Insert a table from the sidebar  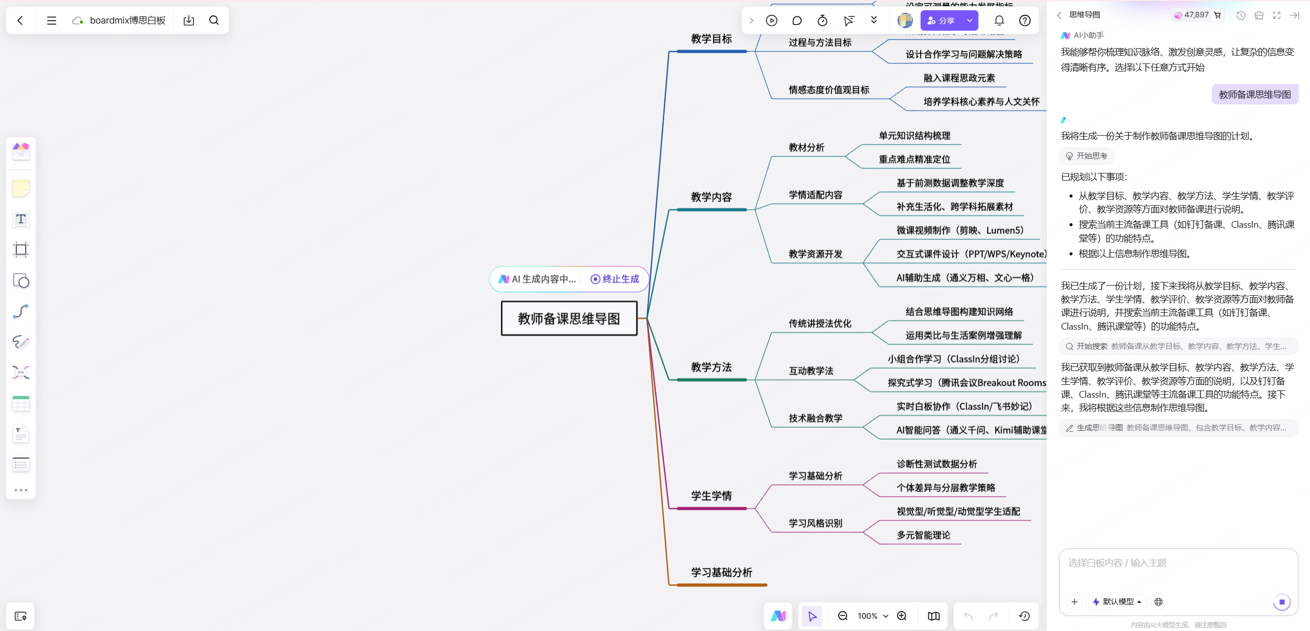click(21, 403)
